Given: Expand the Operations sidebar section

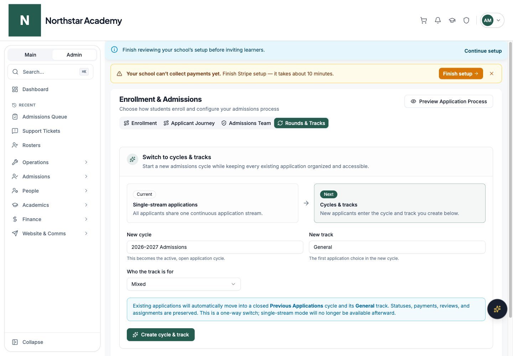Looking at the screenshot, I should coord(50,162).
